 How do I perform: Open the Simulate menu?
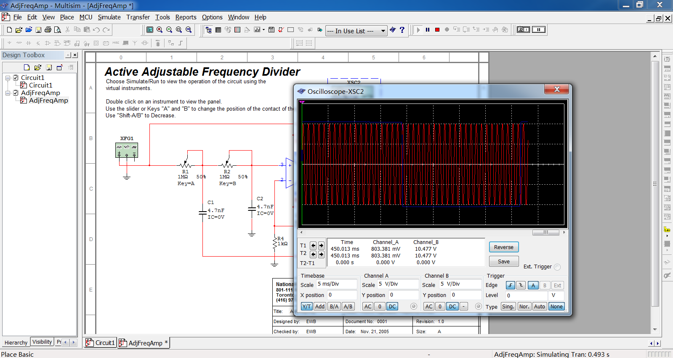tap(109, 17)
